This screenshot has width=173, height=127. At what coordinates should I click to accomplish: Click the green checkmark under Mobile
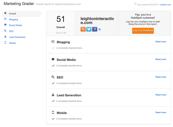tap(53, 119)
